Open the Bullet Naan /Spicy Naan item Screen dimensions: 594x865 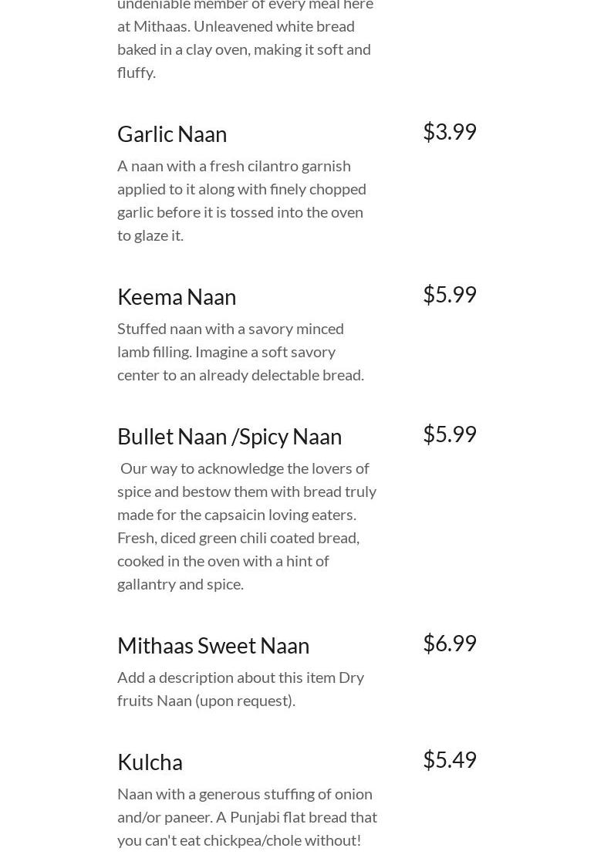[229, 437]
